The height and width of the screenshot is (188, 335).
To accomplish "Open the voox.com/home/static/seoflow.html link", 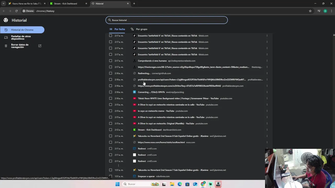I will pos(161,142).
